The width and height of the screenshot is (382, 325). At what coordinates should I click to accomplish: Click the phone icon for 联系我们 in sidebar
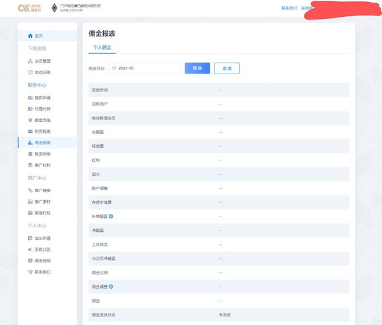[x=30, y=272]
